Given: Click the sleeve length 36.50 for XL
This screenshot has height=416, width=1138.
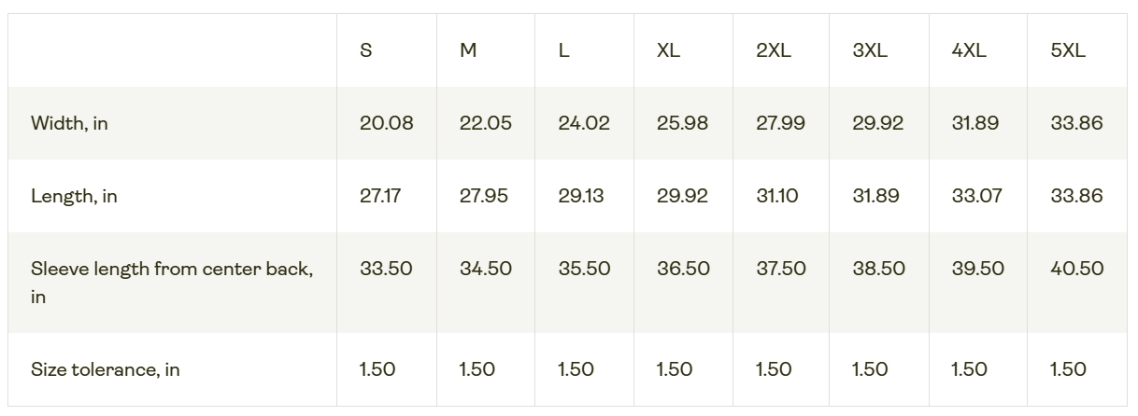Looking at the screenshot, I should [x=683, y=269].
